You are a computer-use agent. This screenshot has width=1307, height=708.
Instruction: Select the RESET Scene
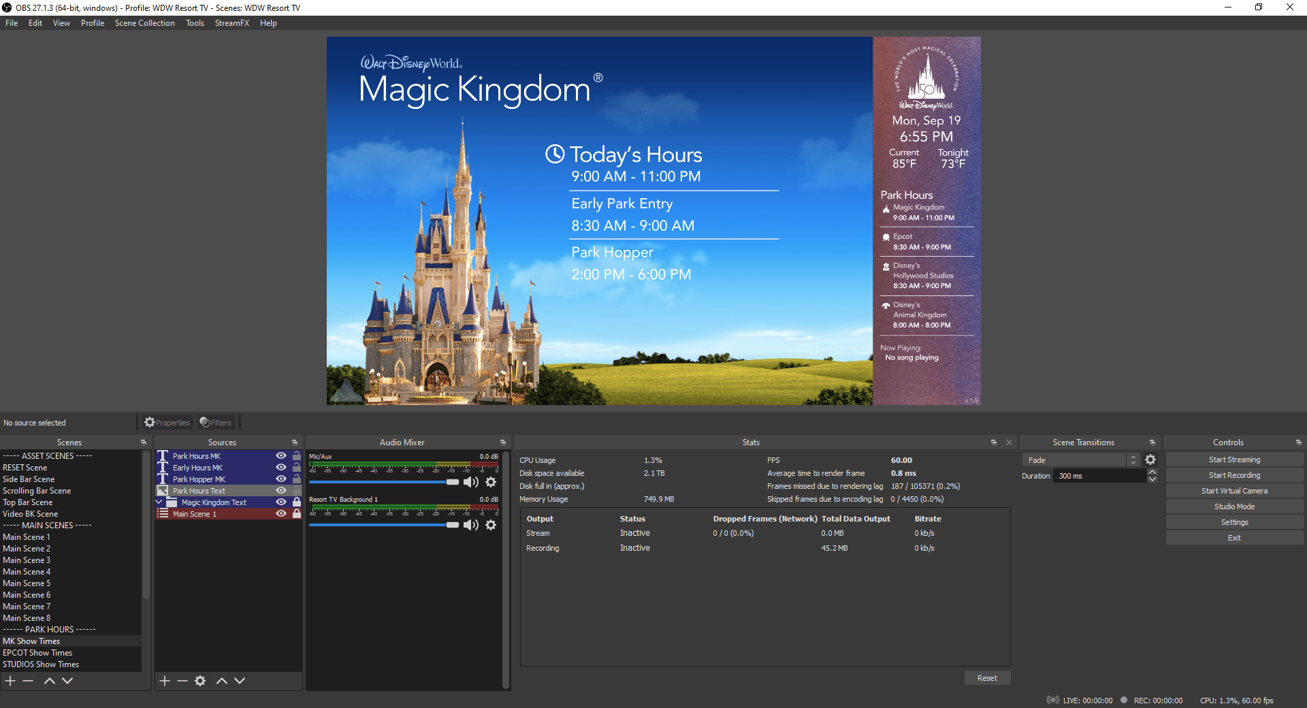point(71,468)
